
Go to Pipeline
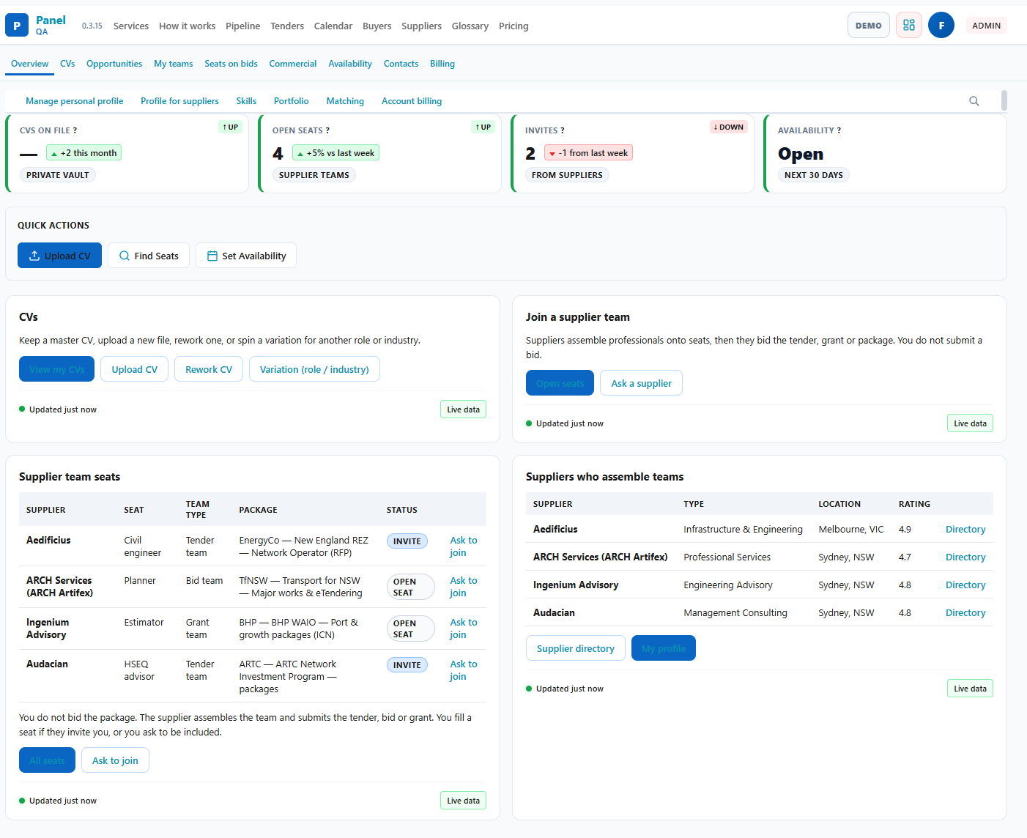point(242,26)
